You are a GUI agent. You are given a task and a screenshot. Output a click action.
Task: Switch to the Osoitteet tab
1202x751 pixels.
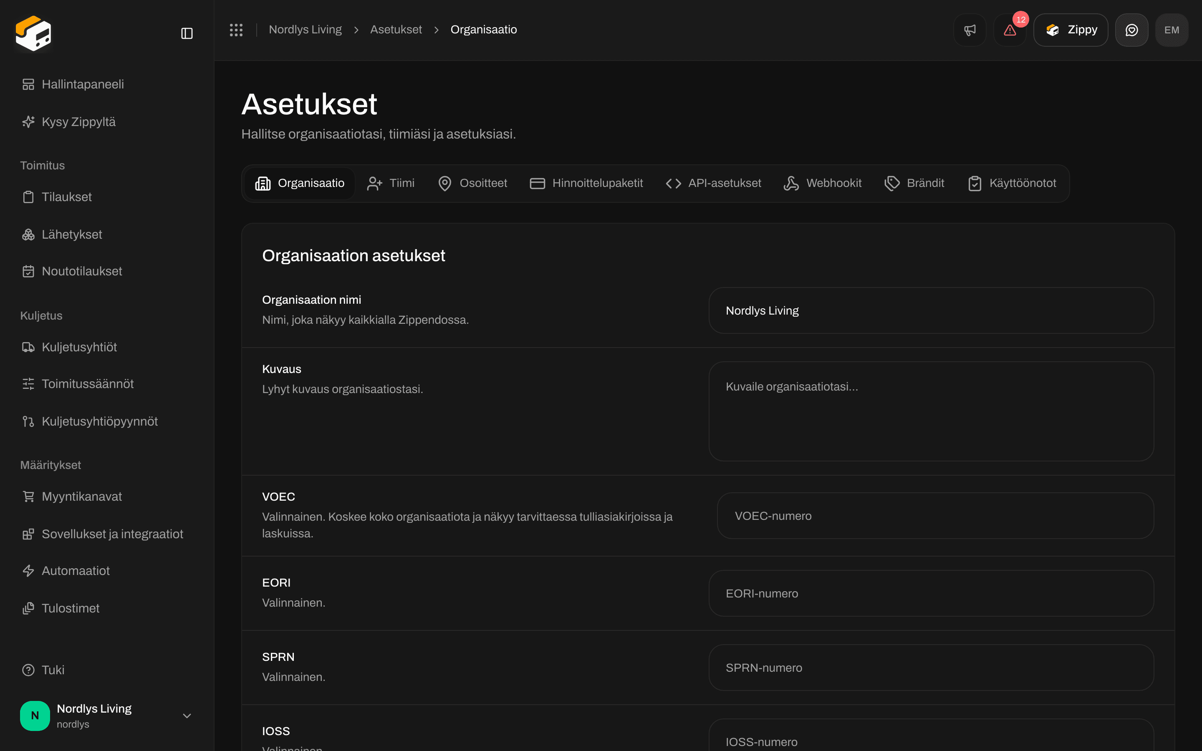472,183
